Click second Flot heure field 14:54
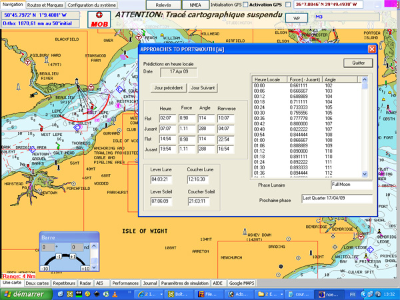 click(x=167, y=139)
